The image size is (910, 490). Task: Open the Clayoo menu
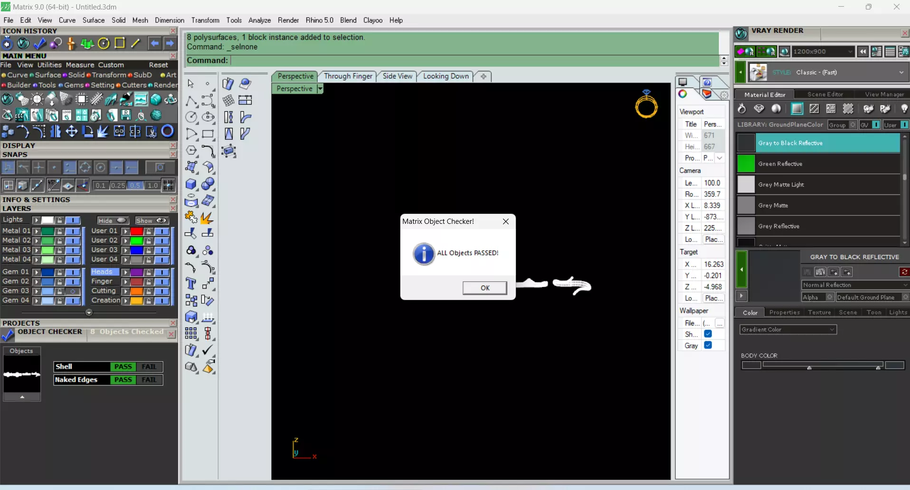coord(373,20)
